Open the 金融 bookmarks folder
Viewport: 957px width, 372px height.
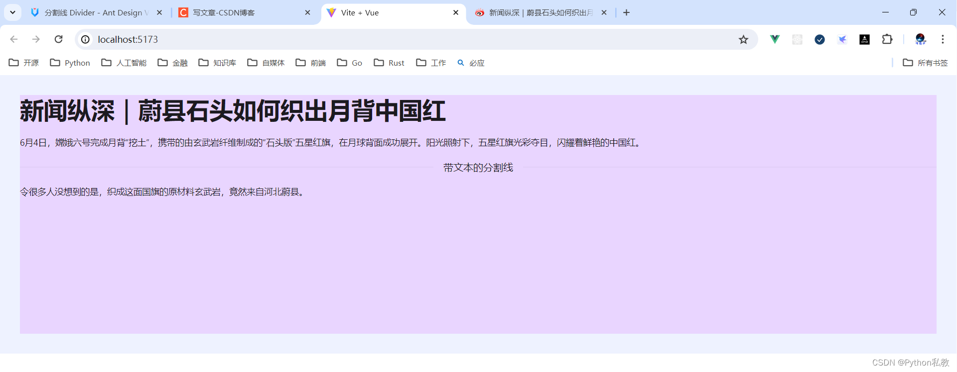click(x=173, y=63)
